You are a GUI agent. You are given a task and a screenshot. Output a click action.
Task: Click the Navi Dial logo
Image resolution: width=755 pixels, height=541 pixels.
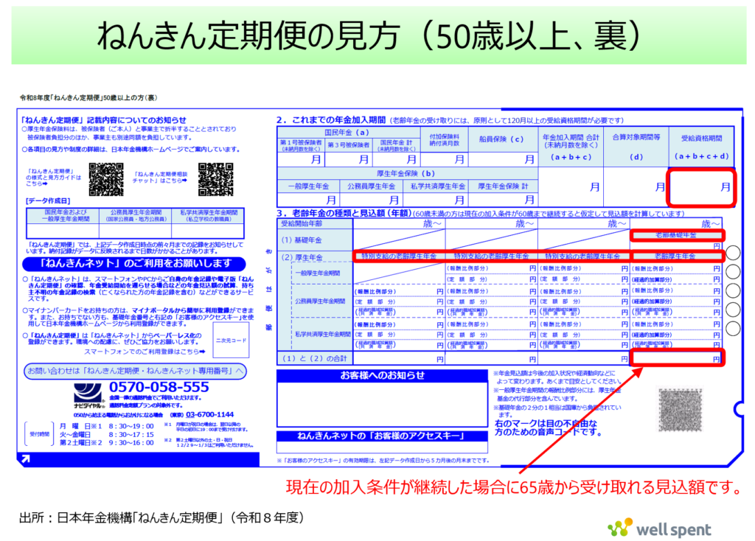88,395
